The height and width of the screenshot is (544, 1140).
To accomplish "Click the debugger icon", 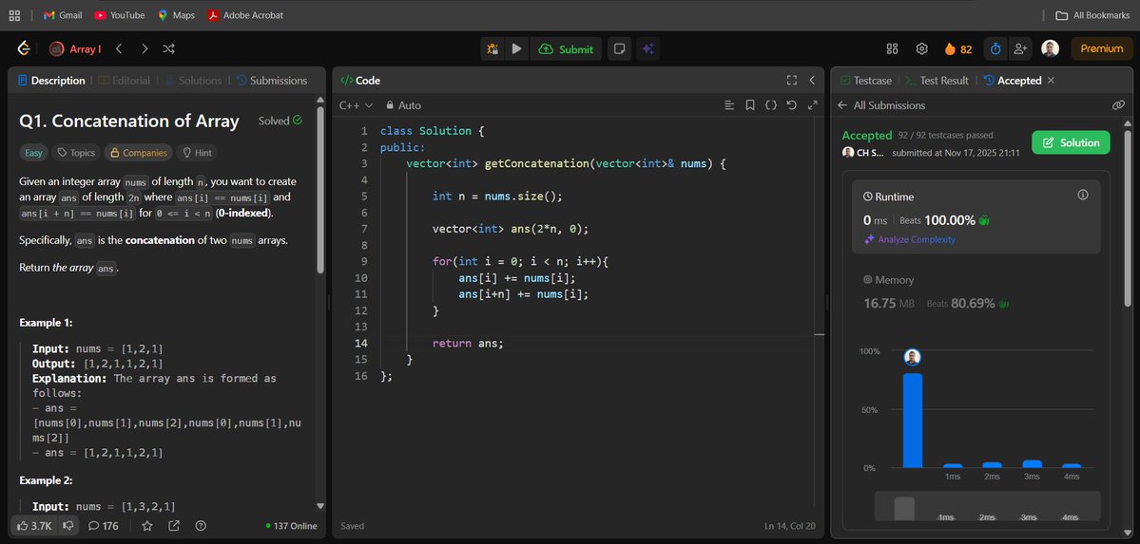I will (493, 48).
